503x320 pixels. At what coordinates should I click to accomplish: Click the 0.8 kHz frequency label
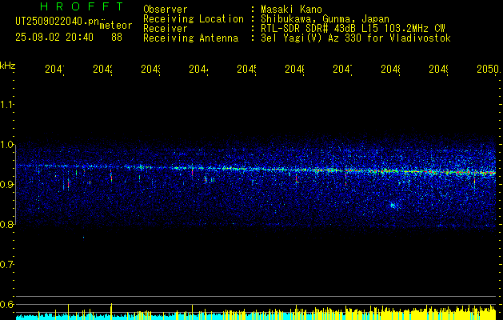click(x=6, y=224)
